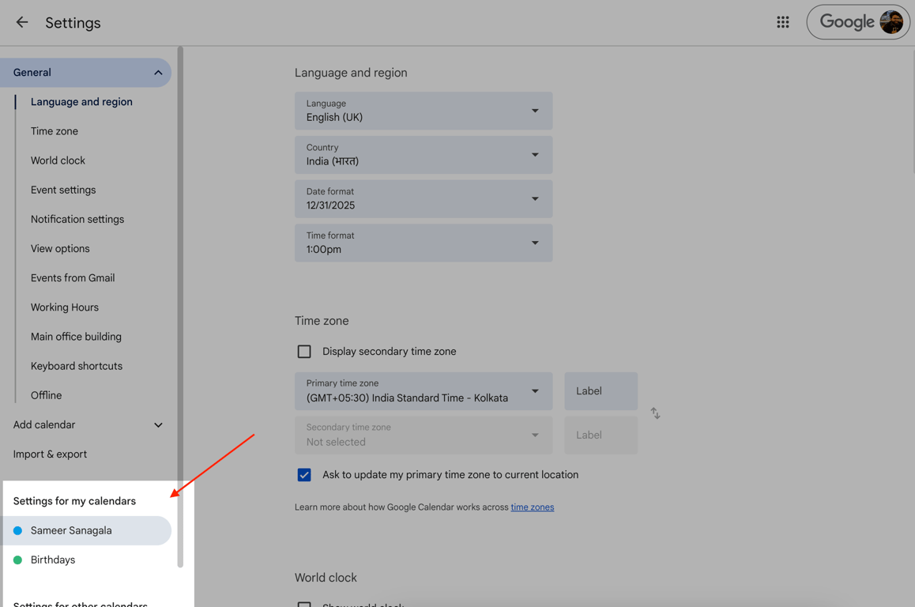Open the Time format dropdown
Viewport: 915px width, 607px height.
424,243
